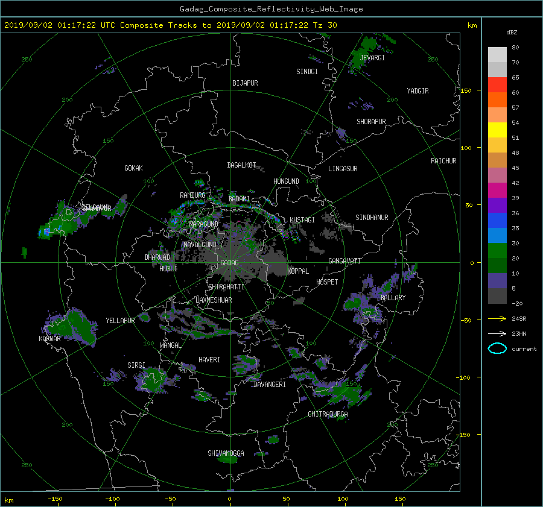The height and width of the screenshot is (507, 543).
Task: Click the cyan 'current' ellipse legend icon
Action: 497,348
